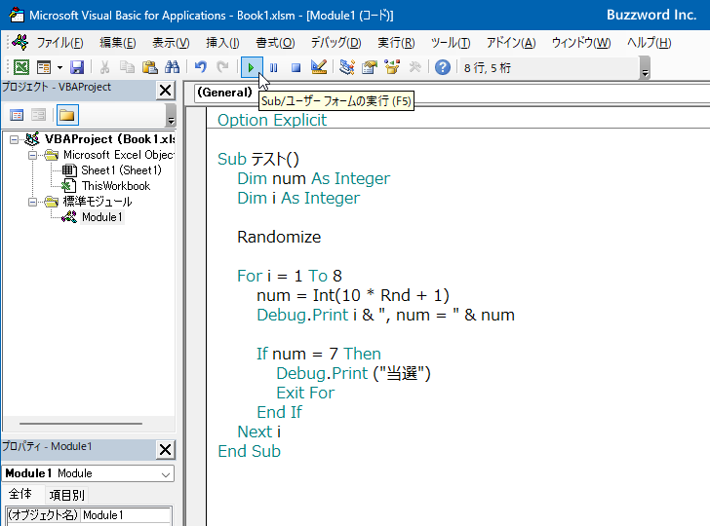This screenshot has width=710, height=526.
Task: Collapse the 標準モジュール folder
Action: [32, 202]
